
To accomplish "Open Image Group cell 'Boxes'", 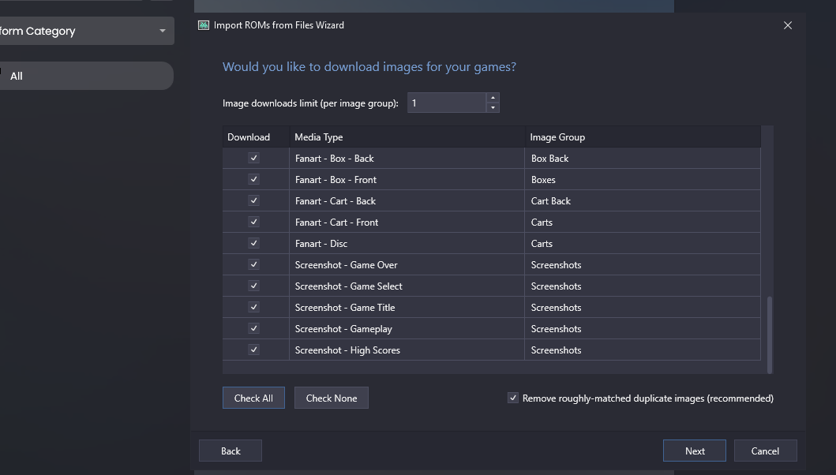I will [x=643, y=180].
